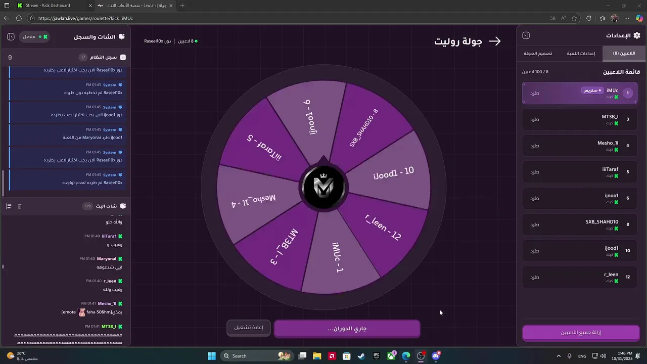647x364 pixels.
Task: Kick player ijood1 with طرد
Action: click(535, 251)
